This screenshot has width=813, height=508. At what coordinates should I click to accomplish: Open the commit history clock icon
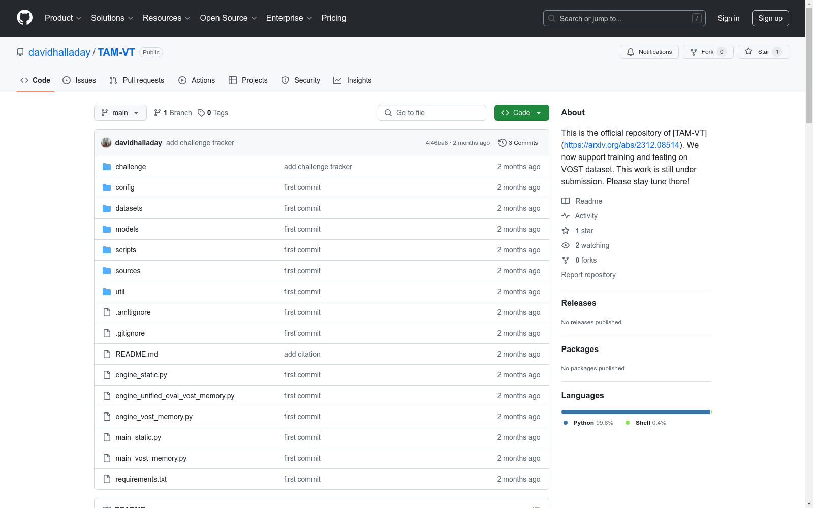[503, 143]
